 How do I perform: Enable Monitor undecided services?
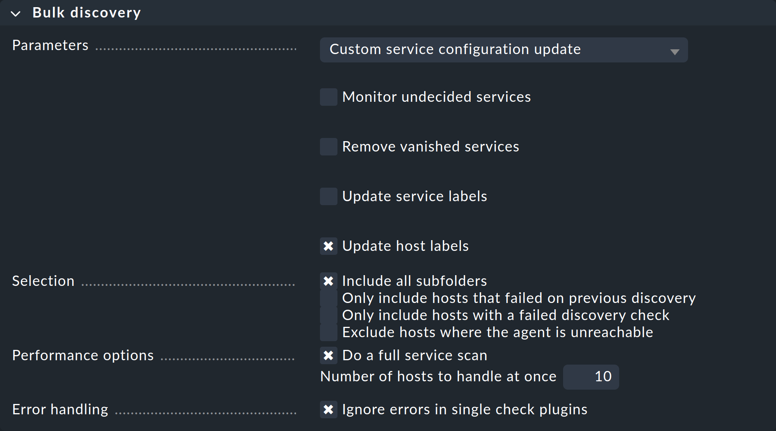click(328, 97)
